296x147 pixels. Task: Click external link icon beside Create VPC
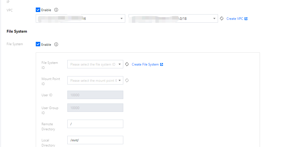pyautogui.click(x=246, y=19)
